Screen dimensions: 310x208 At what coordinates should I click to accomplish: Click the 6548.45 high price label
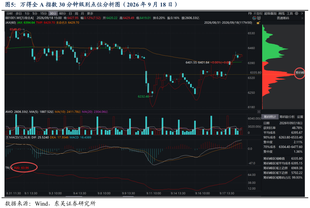(x=15, y=29)
